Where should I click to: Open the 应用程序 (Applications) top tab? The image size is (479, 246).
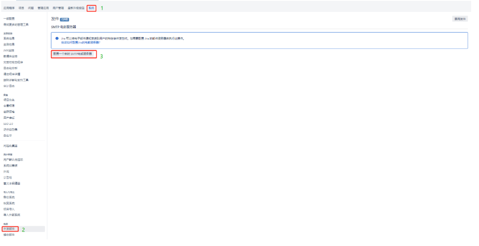[x=9, y=8]
